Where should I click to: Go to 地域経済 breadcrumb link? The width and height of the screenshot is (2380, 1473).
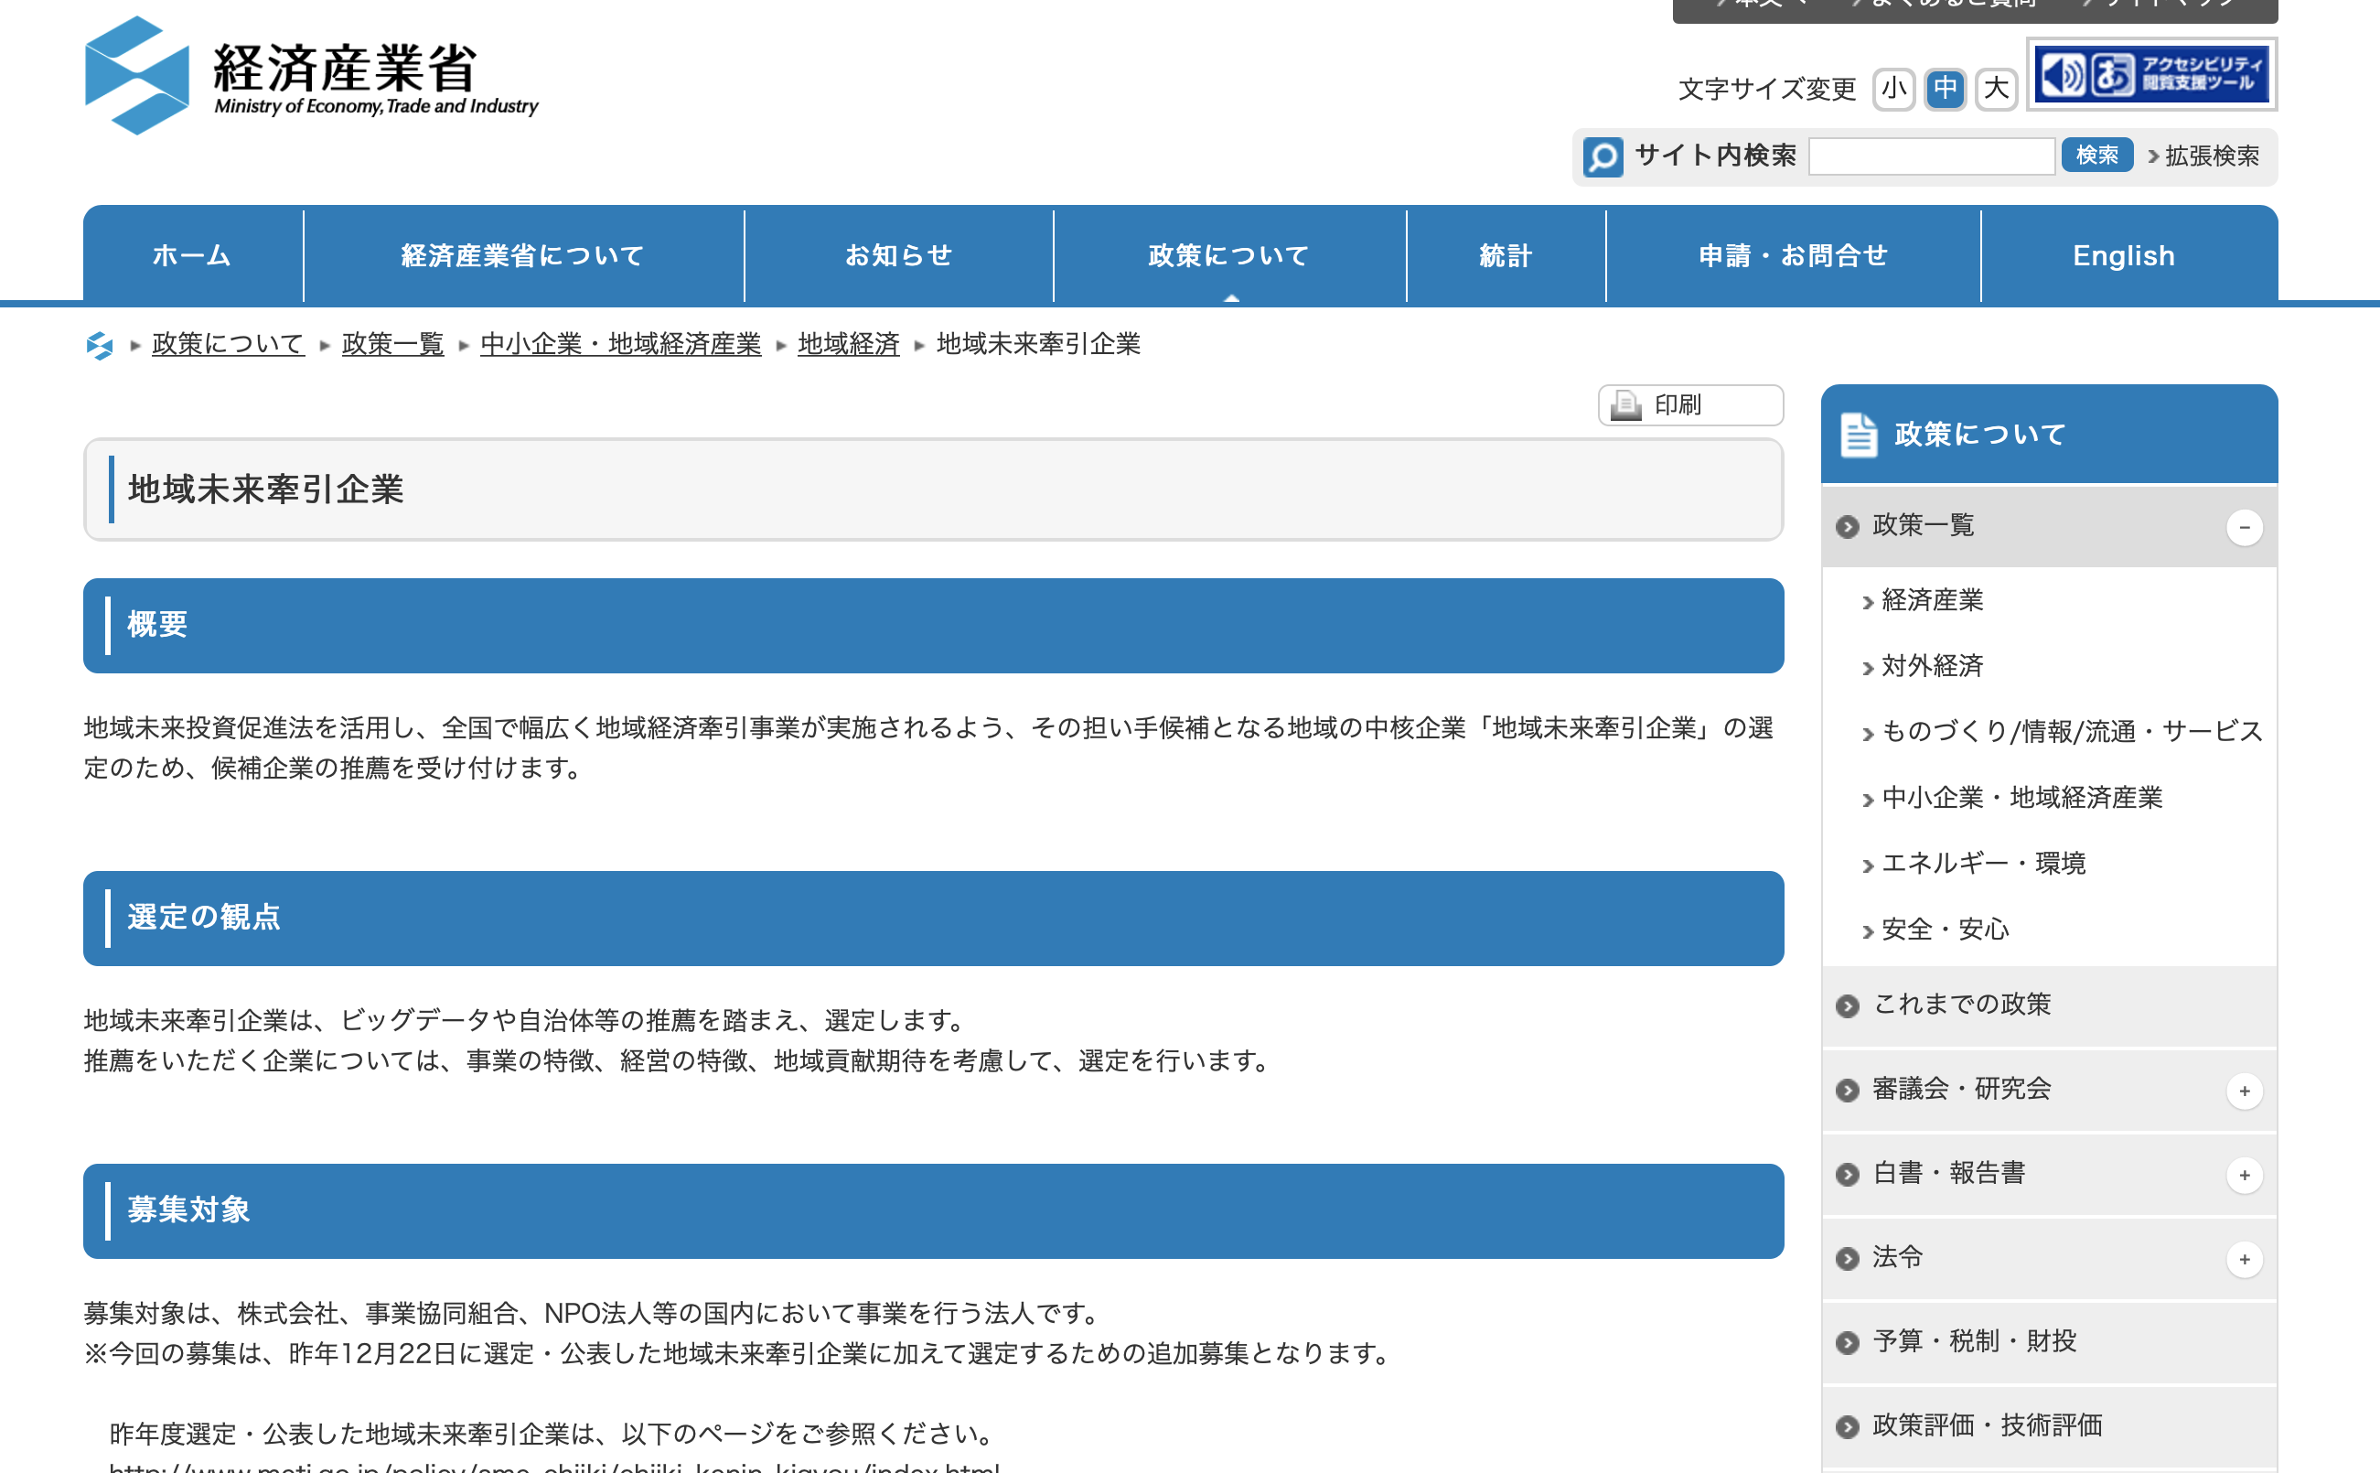pyautogui.click(x=848, y=345)
